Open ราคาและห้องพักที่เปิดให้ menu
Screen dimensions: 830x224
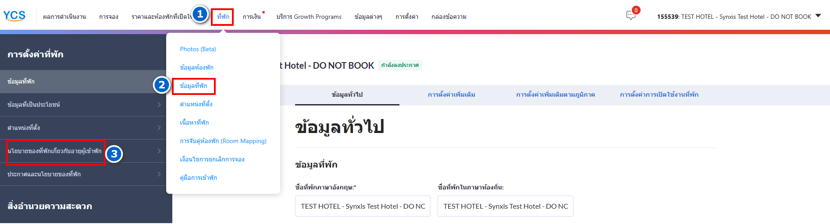(161, 17)
